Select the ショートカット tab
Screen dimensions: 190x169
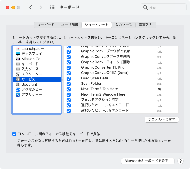coord(97,25)
